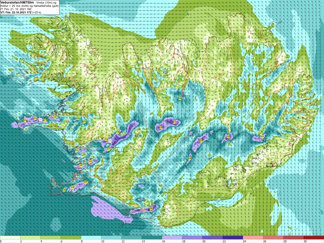
Task: Click the 18–20 m/s medium purple legend swatch
Action: [192, 238]
